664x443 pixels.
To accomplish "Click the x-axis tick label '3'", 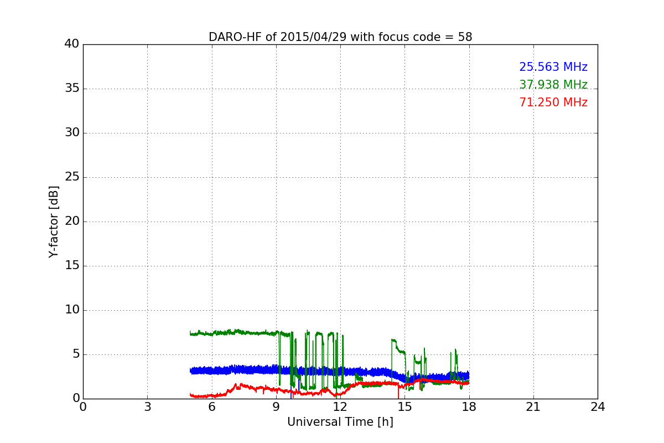I will [x=147, y=407].
